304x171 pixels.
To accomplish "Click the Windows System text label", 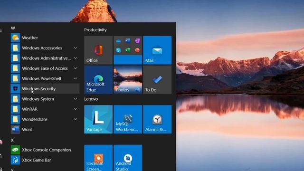I will pos(38,99).
